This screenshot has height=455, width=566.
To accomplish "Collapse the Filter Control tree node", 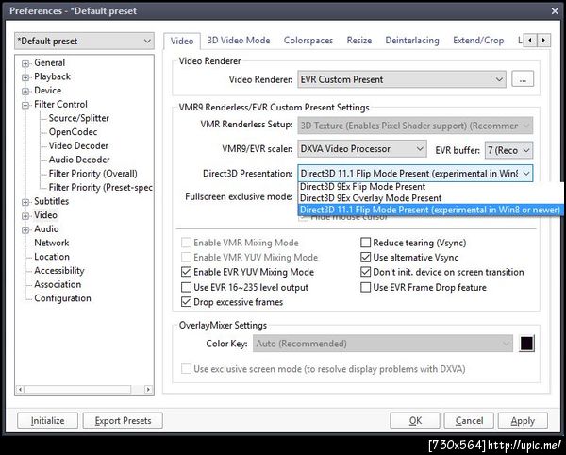I will 25,105.
